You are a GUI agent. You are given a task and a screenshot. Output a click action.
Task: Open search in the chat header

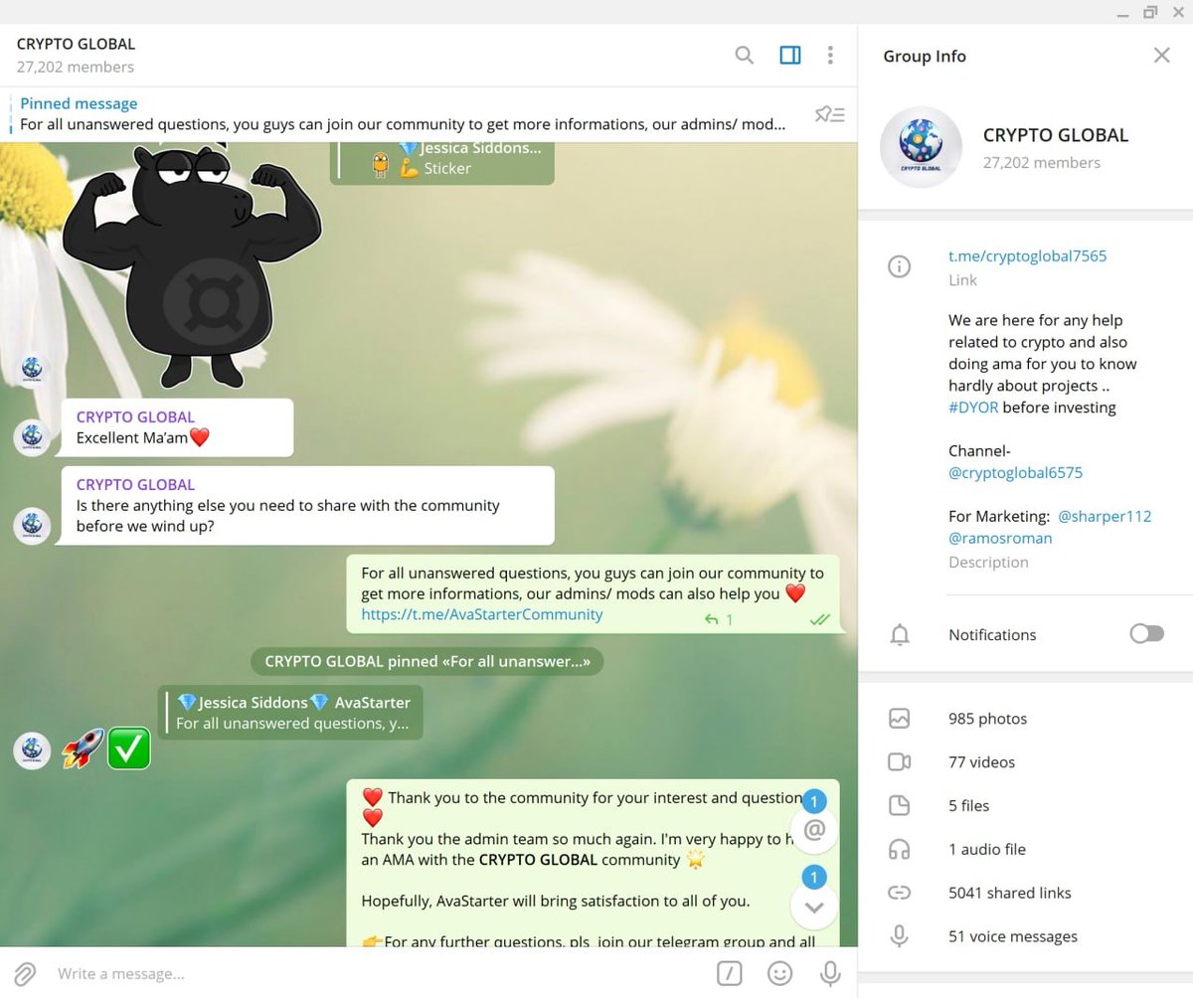(x=744, y=55)
